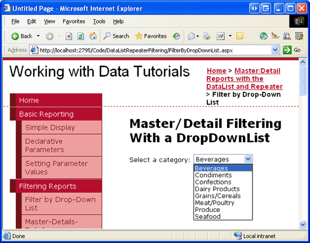Screen dimensions: 310x243
Task: Click the Stop loading icon in toolbar
Action: pos(69,37)
